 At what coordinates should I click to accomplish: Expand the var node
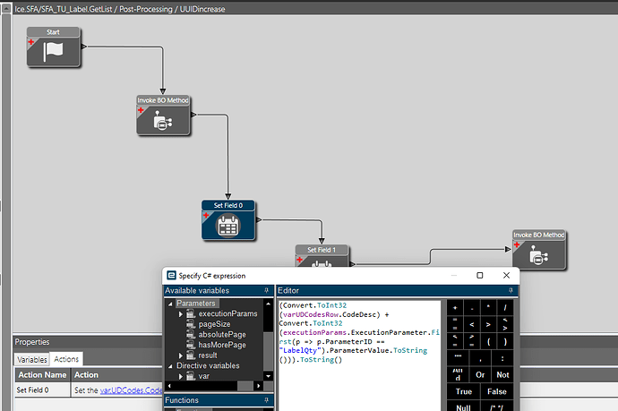point(181,376)
